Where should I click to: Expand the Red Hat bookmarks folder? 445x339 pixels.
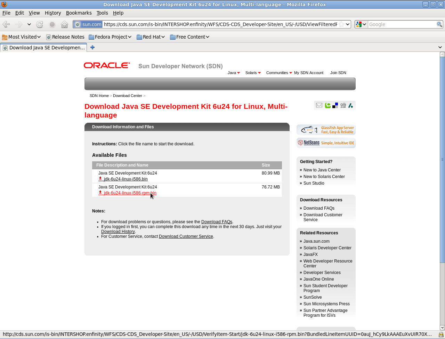(x=151, y=37)
